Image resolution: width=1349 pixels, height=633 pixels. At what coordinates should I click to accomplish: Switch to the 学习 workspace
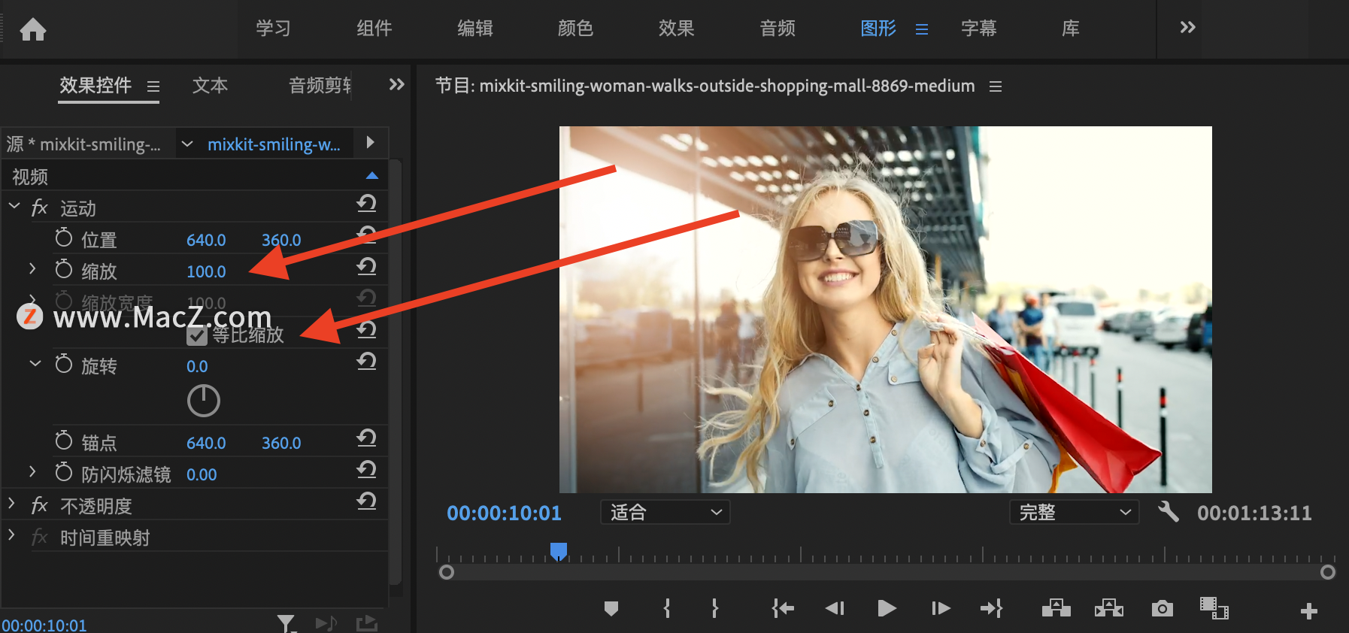[273, 29]
